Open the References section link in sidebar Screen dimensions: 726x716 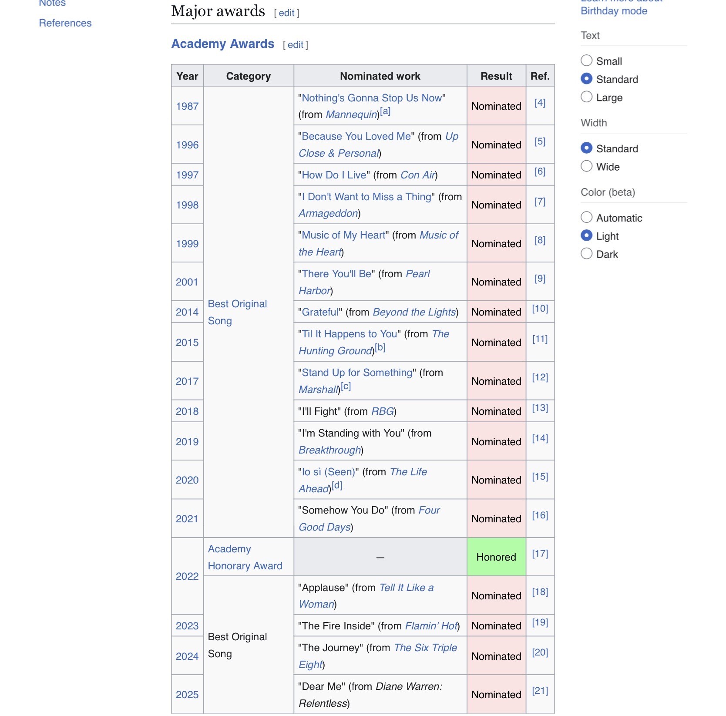(65, 23)
